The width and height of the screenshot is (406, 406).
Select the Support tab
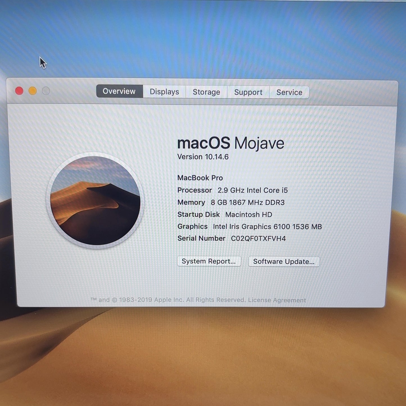pyautogui.click(x=248, y=92)
